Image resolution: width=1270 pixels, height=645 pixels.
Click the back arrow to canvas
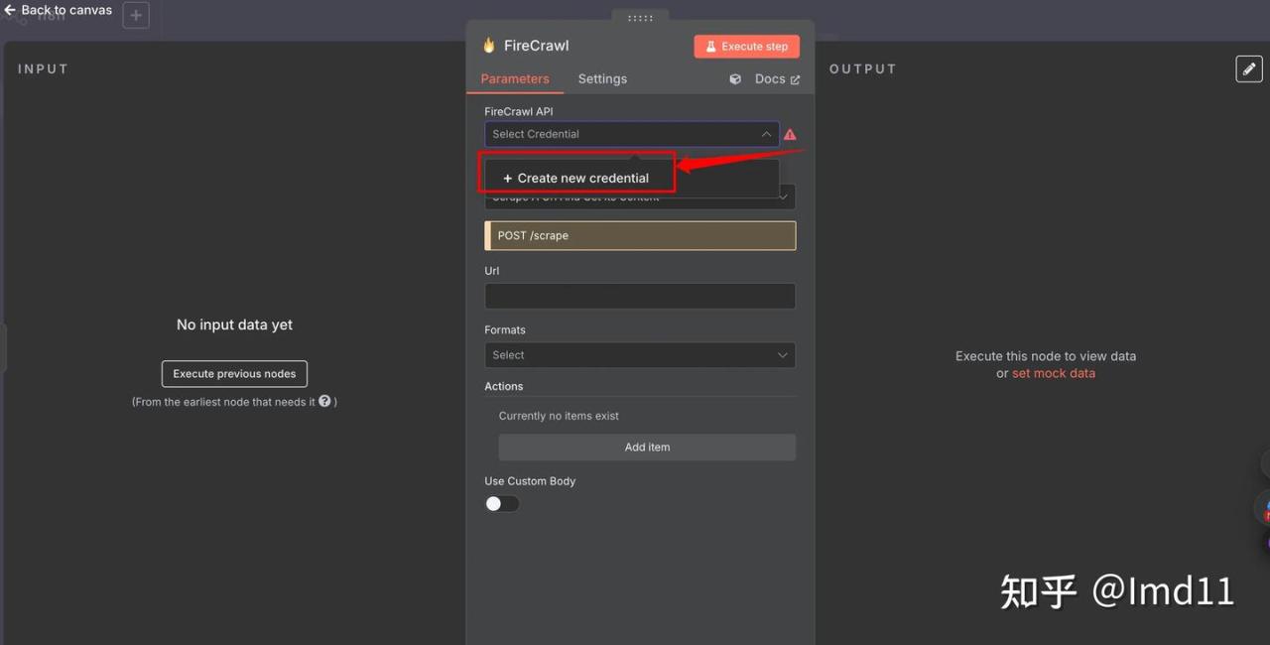pyautogui.click(x=10, y=10)
